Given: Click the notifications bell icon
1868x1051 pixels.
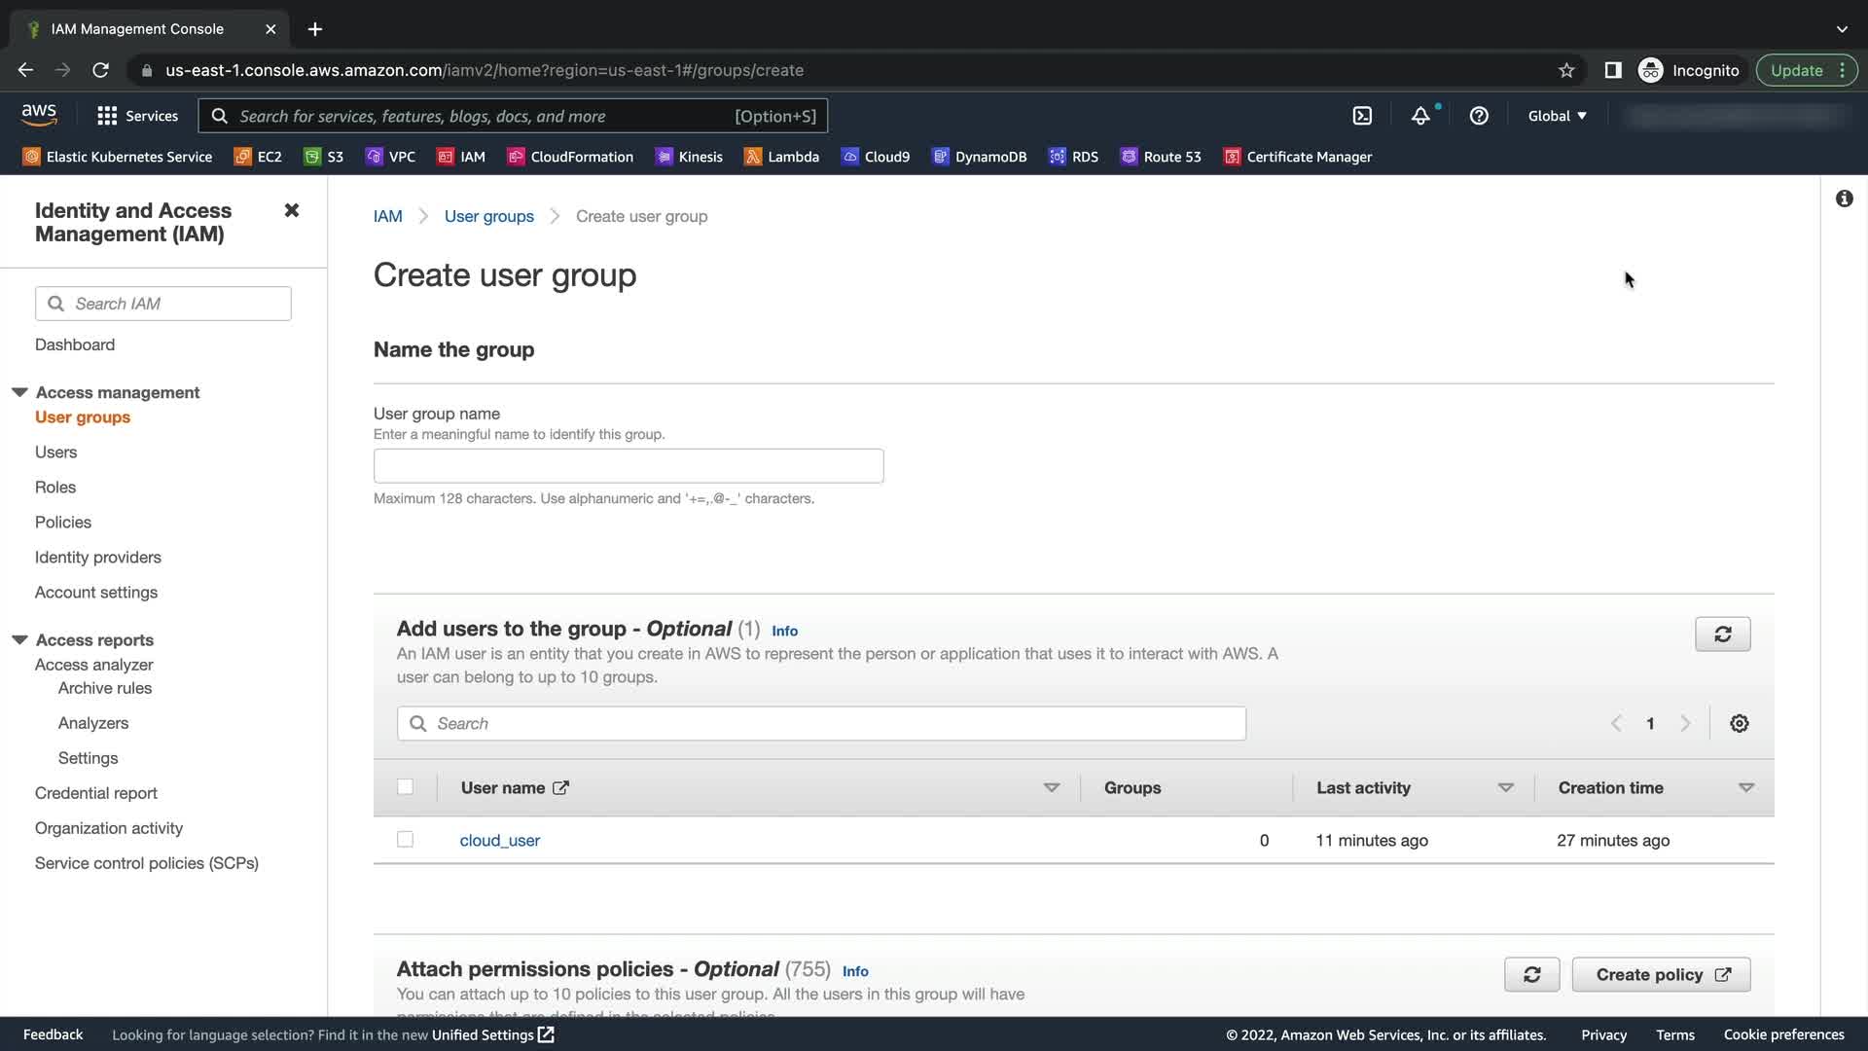Looking at the screenshot, I should [1420, 116].
